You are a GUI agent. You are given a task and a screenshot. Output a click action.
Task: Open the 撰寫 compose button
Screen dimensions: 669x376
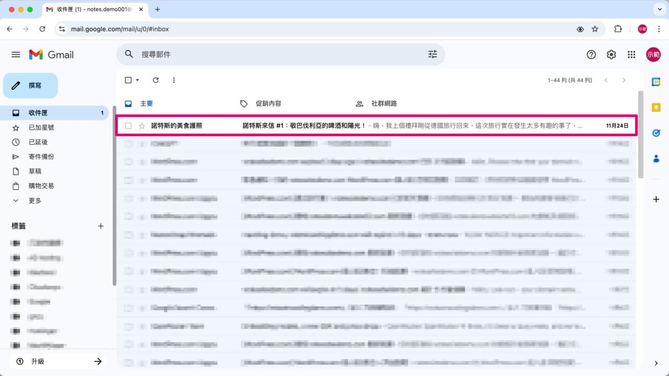(x=30, y=85)
